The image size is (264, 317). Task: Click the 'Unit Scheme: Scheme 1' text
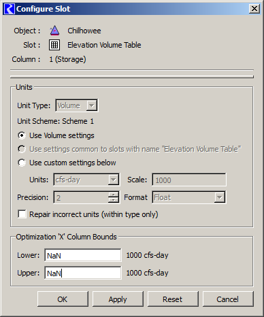[56, 121]
